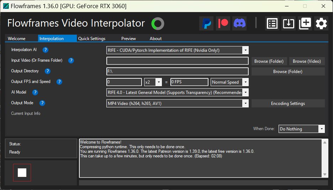
Task: Click the output directory field showing F:\
Action: (177, 71)
